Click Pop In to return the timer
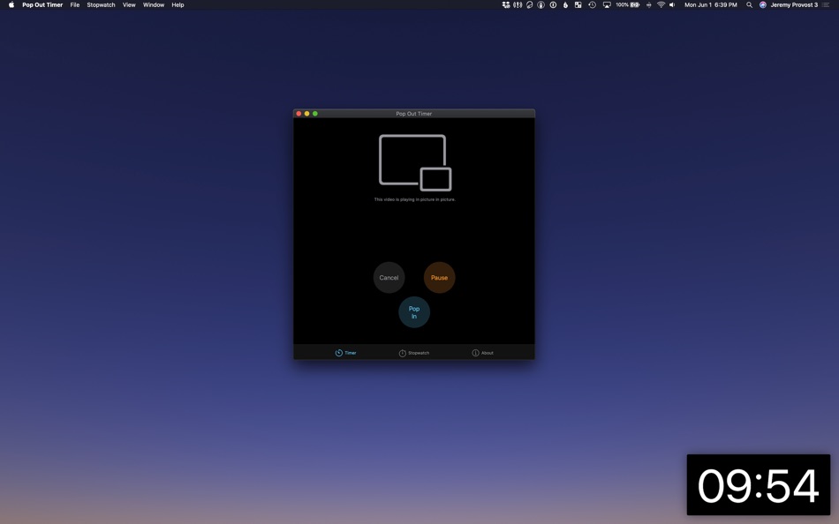The image size is (839, 524). pos(414,312)
